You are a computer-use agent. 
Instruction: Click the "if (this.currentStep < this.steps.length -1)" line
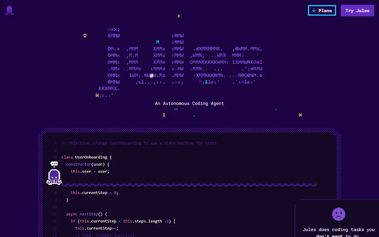(x=123, y=221)
